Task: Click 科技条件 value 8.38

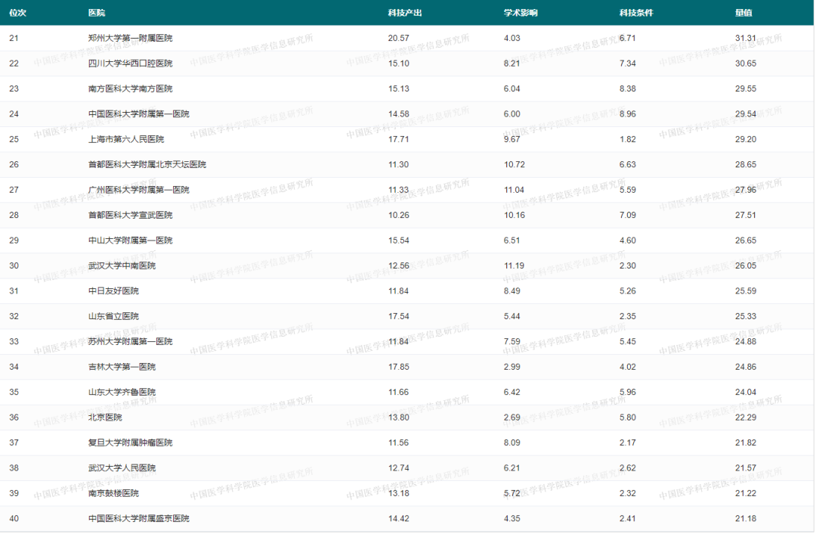Action: tap(628, 88)
